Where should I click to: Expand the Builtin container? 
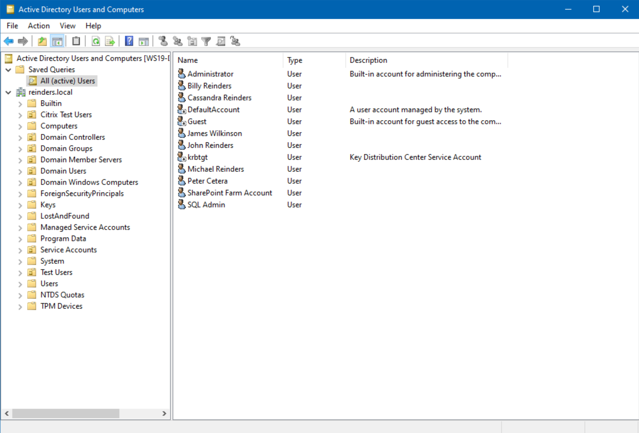(x=20, y=103)
